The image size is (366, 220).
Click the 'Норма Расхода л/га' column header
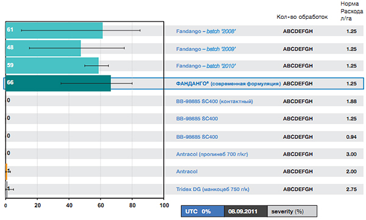pos(351,11)
